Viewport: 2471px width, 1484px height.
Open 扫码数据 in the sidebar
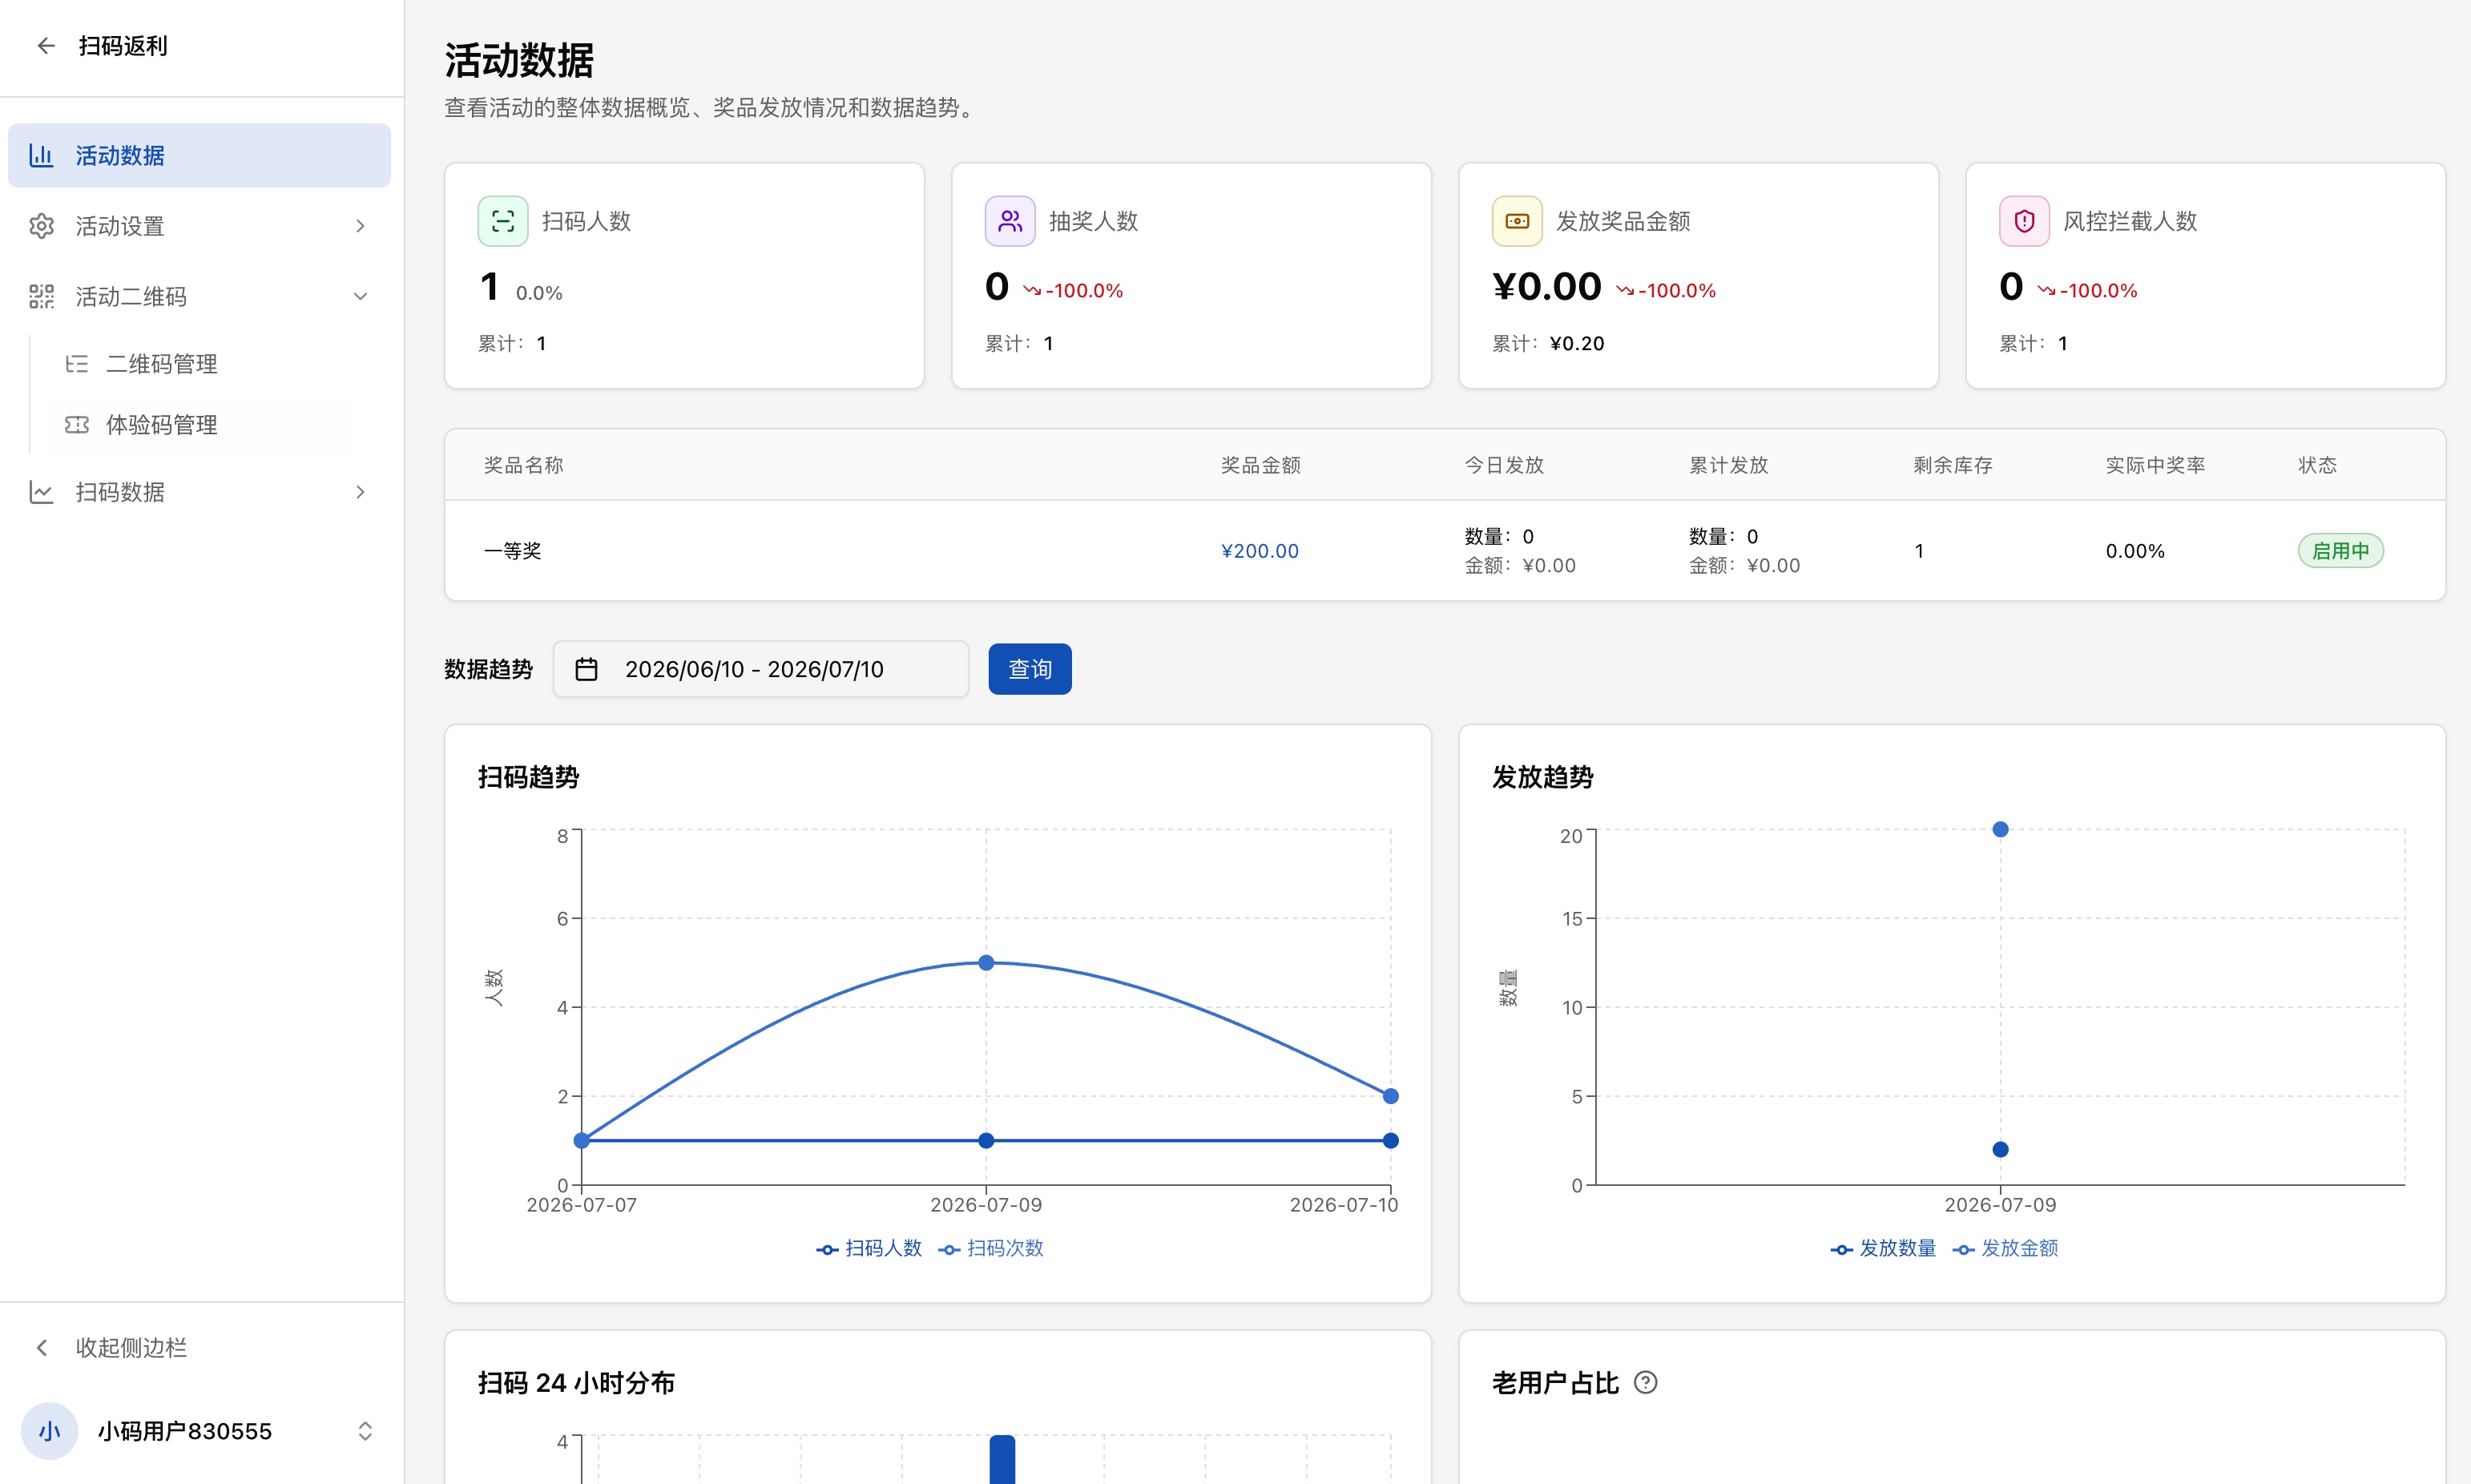pos(199,492)
